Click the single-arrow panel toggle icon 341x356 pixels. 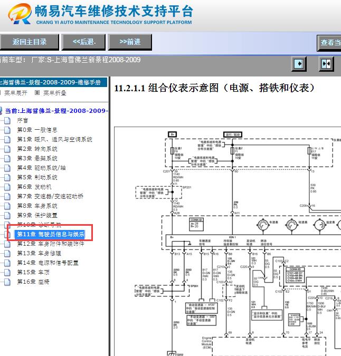[x=299, y=64]
